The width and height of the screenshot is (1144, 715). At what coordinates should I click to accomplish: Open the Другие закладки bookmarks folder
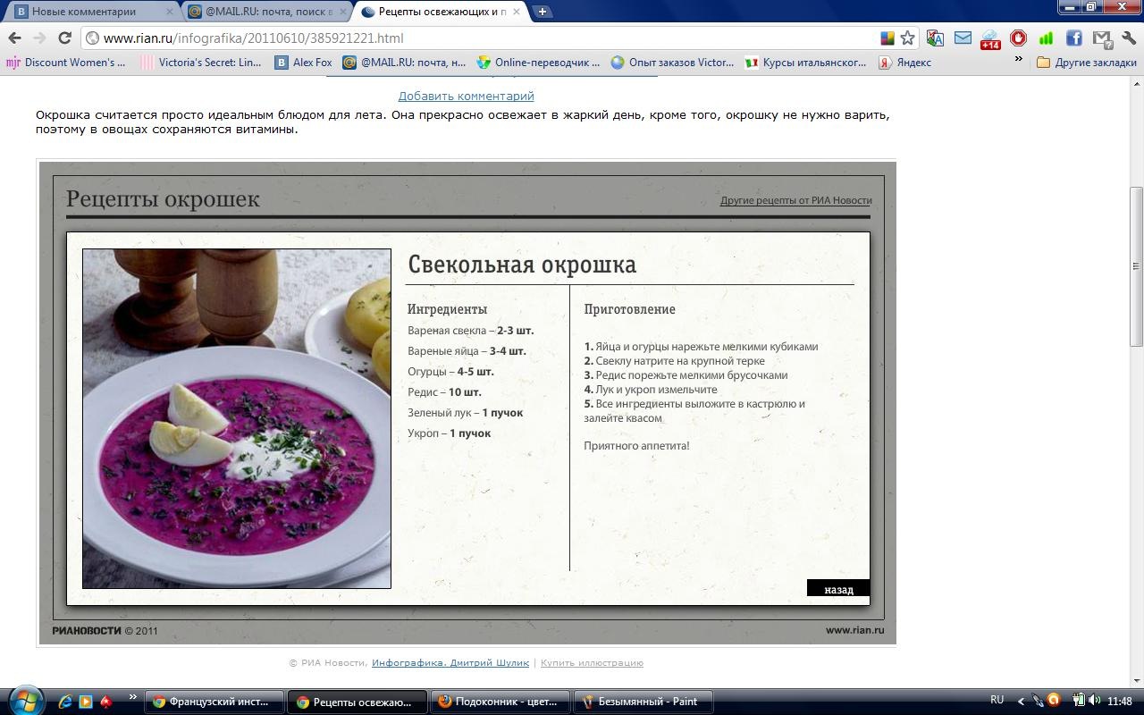coord(1086,63)
